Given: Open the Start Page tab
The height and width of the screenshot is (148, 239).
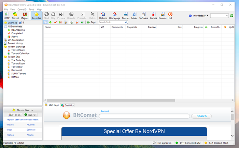Looking at the screenshot, I should point(52,105).
